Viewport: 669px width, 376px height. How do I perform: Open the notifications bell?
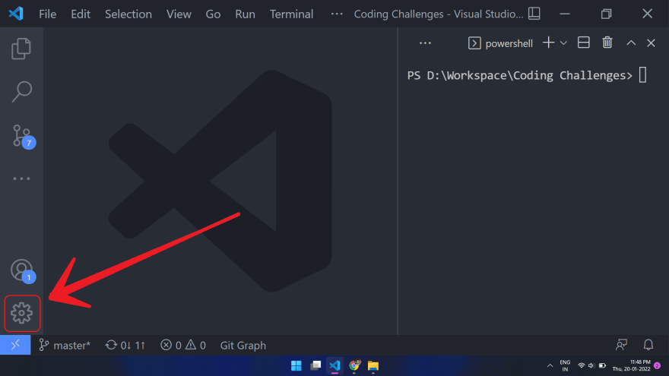(648, 345)
